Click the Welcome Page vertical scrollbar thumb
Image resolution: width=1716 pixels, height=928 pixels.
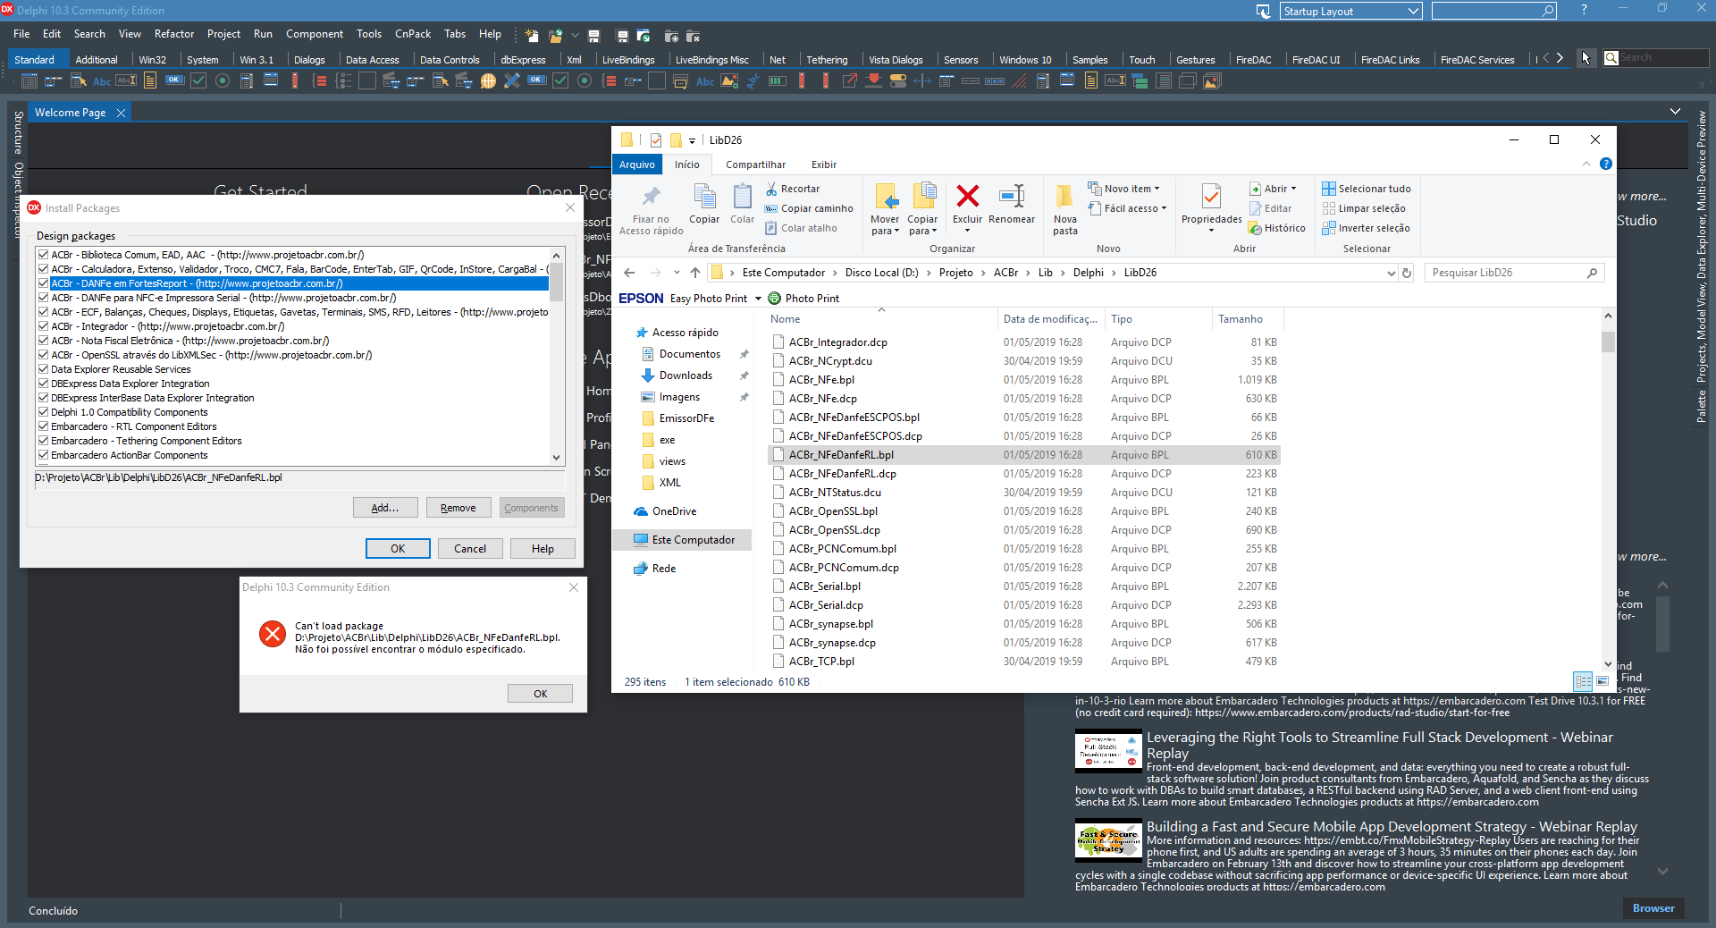tap(1662, 624)
